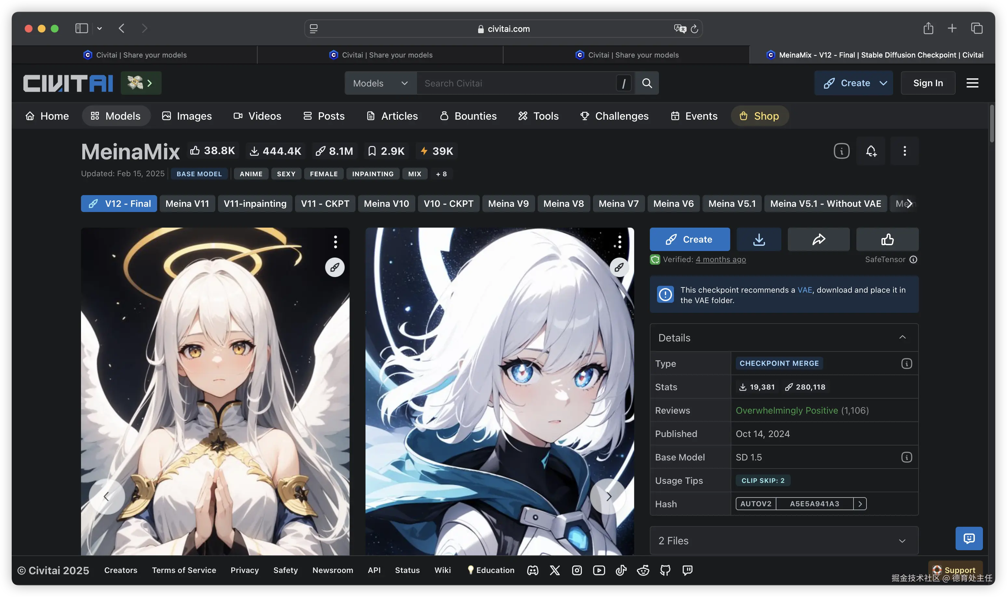Open the Images navigation tab
This screenshot has height=597, width=1007.
(x=187, y=116)
